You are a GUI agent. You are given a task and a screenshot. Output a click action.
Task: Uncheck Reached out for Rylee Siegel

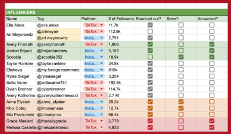tap(150, 76)
